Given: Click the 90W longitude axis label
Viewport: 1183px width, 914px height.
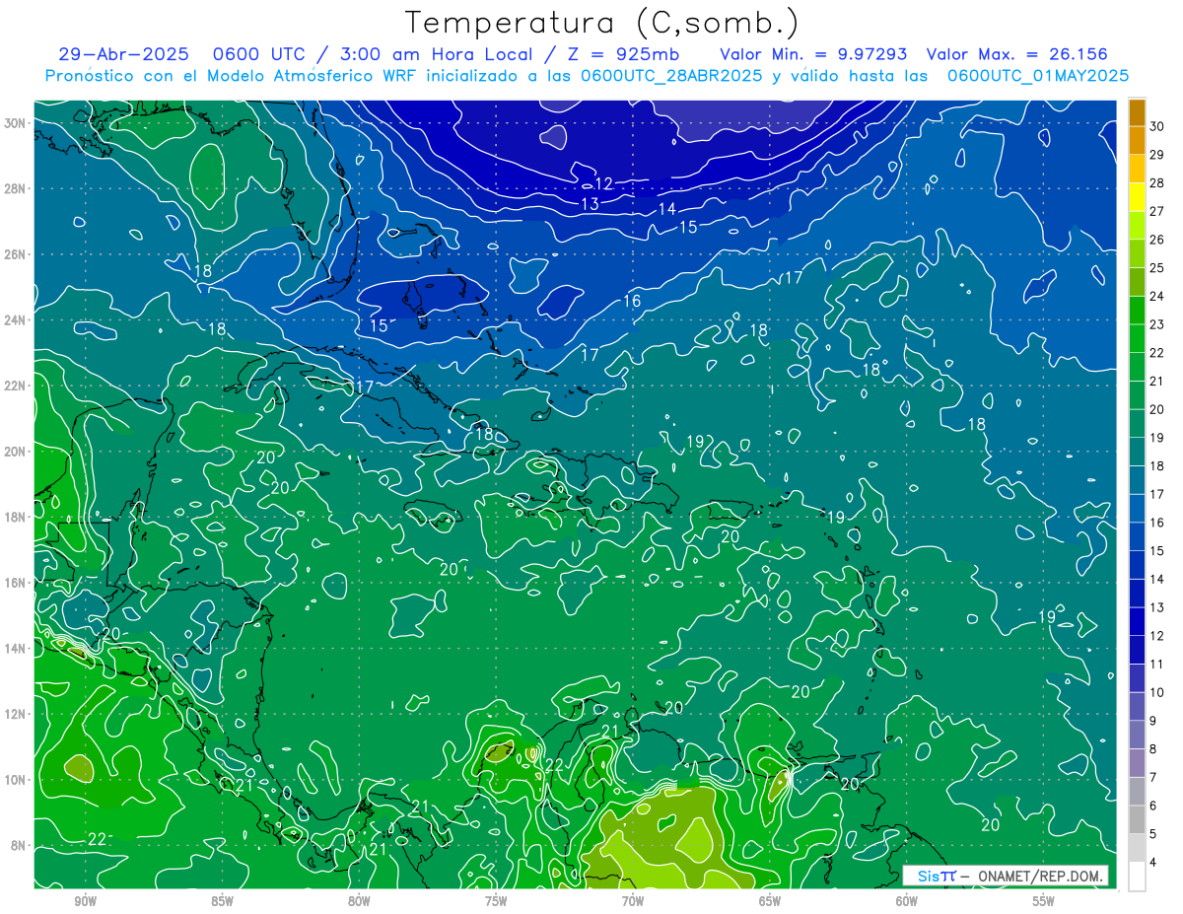Looking at the screenshot, I should tap(85, 901).
